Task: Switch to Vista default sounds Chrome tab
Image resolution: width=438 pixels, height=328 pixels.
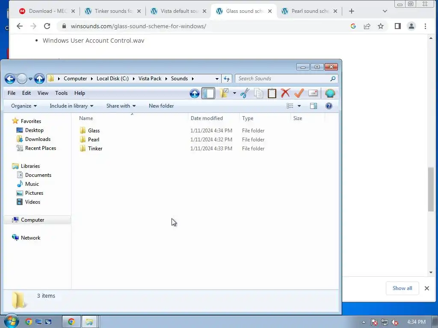Action: tap(178, 11)
